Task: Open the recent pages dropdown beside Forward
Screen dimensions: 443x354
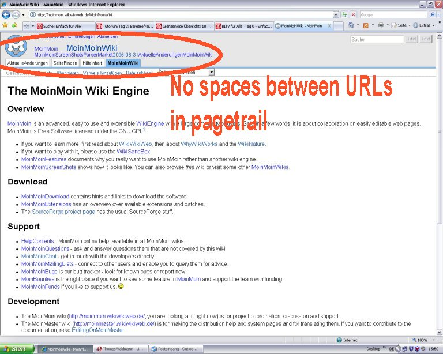Action: coord(24,14)
